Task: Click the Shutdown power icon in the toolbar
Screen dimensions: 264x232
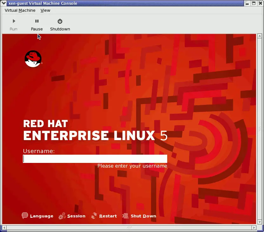Action: point(60,21)
